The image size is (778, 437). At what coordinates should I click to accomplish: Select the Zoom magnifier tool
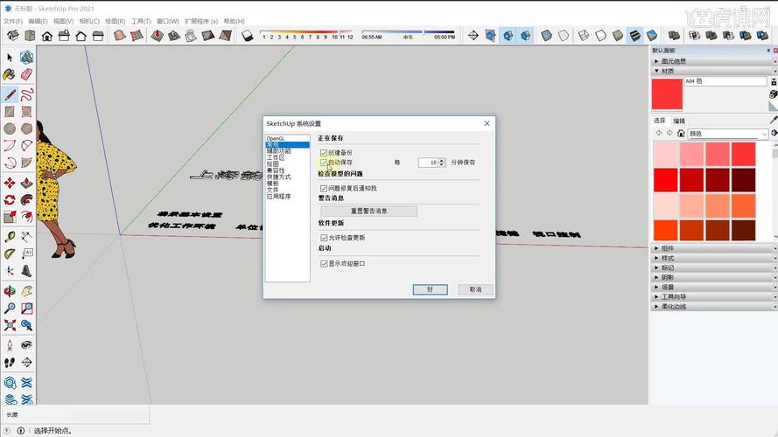pyautogui.click(x=10, y=309)
